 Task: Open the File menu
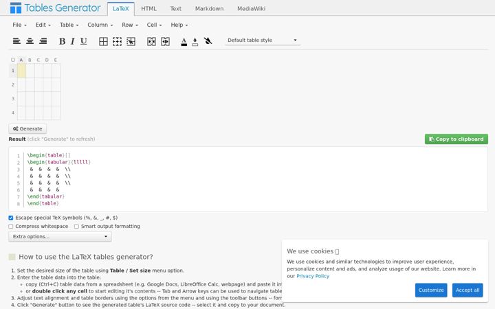(19, 25)
